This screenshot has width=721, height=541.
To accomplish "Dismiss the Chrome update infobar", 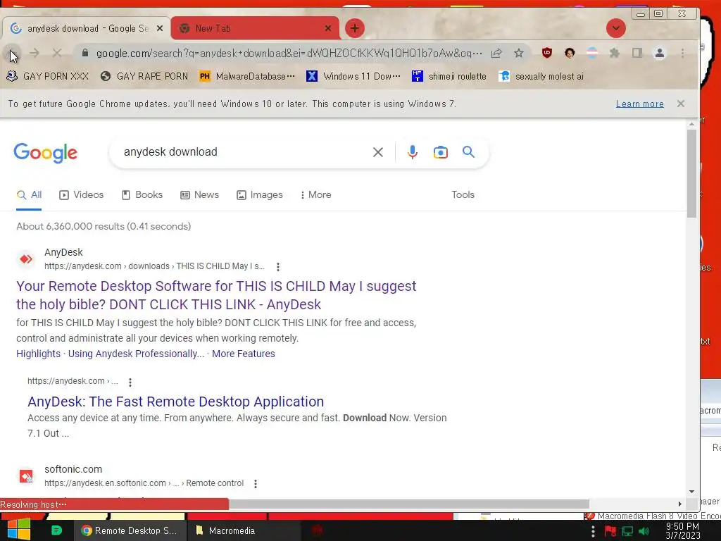I will [681, 104].
